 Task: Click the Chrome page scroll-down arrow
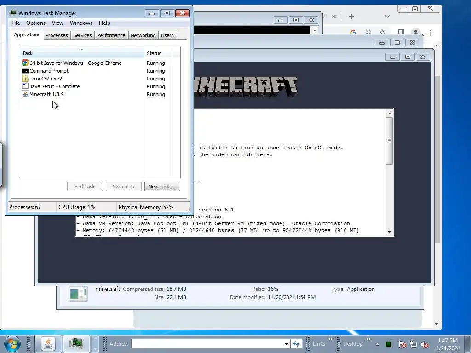coord(437,324)
